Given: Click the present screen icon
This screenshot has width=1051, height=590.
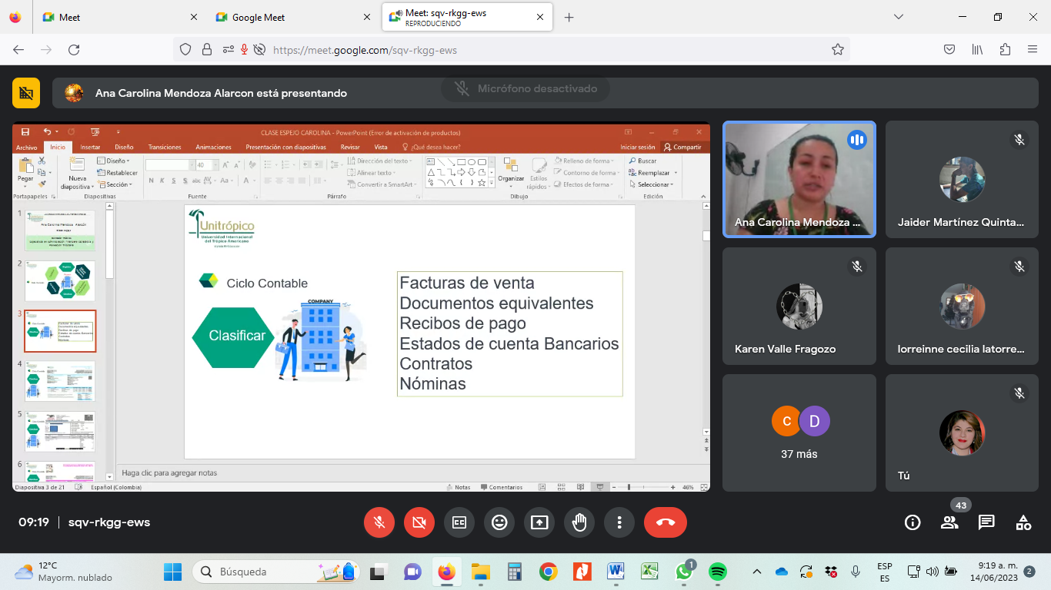Looking at the screenshot, I should (539, 522).
